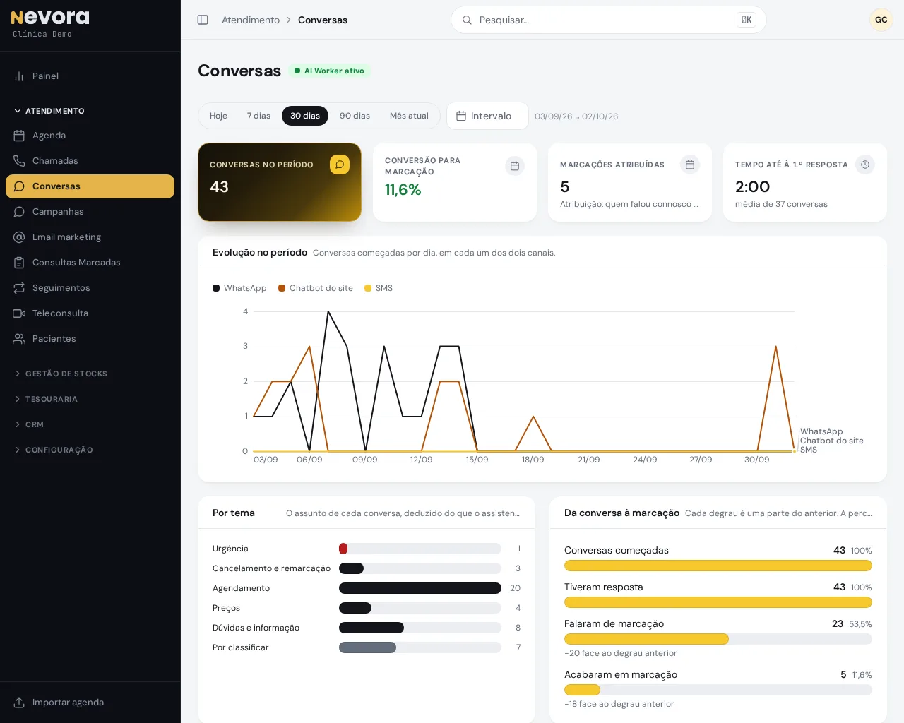Open the Chamadas phone icon
The width and height of the screenshot is (904, 723).
19,161
